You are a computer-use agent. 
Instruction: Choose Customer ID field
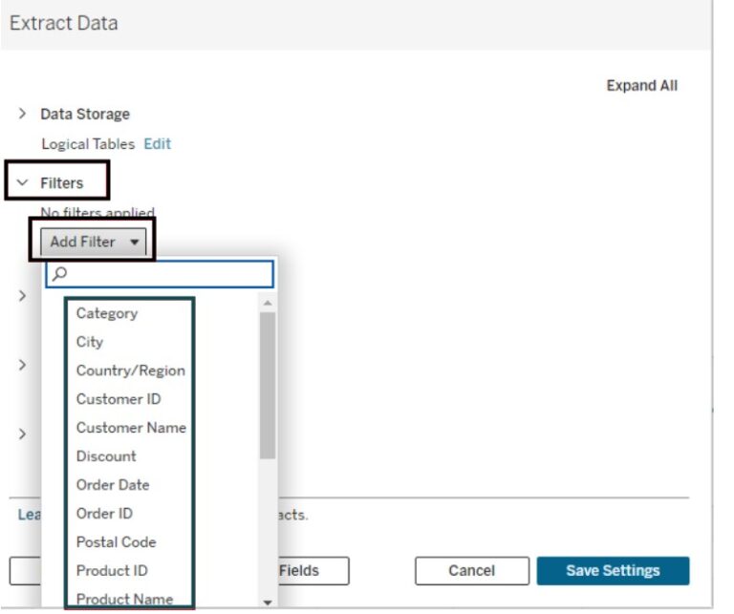coord(119,399)
